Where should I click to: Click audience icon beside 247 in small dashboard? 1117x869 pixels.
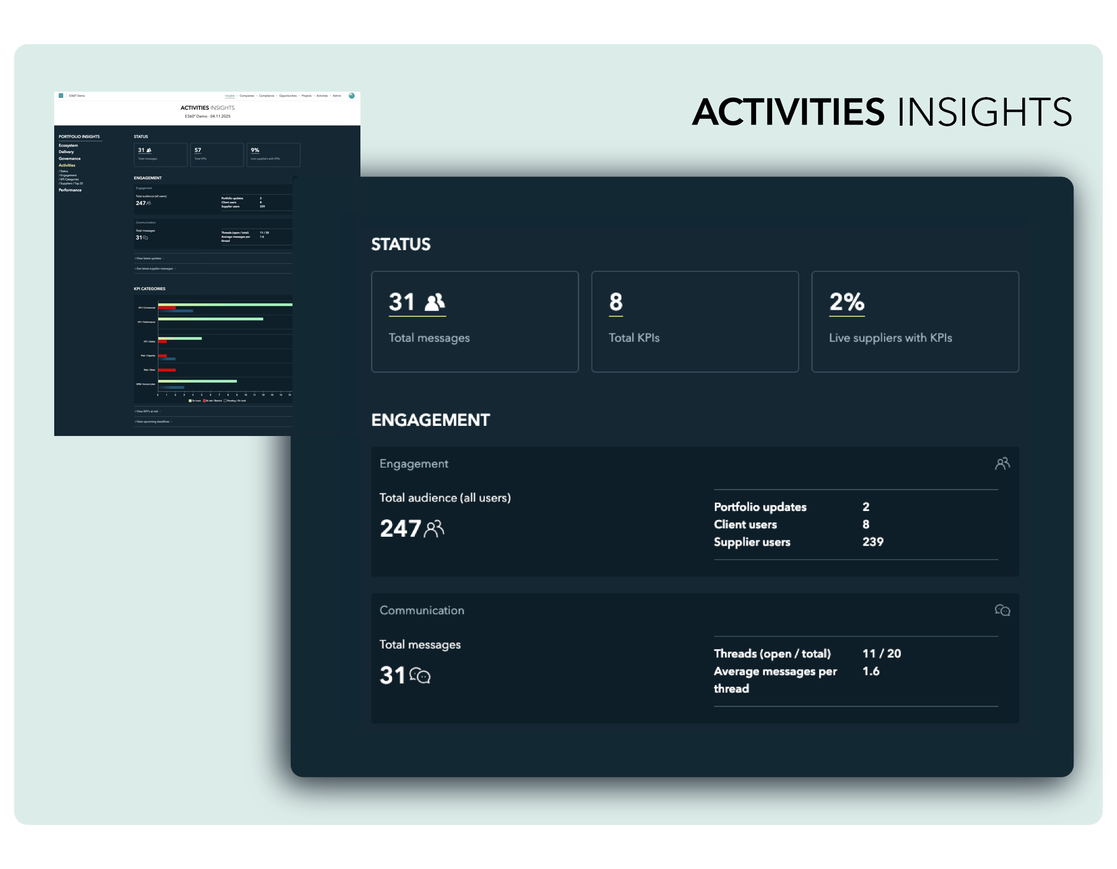click(148, 203)
